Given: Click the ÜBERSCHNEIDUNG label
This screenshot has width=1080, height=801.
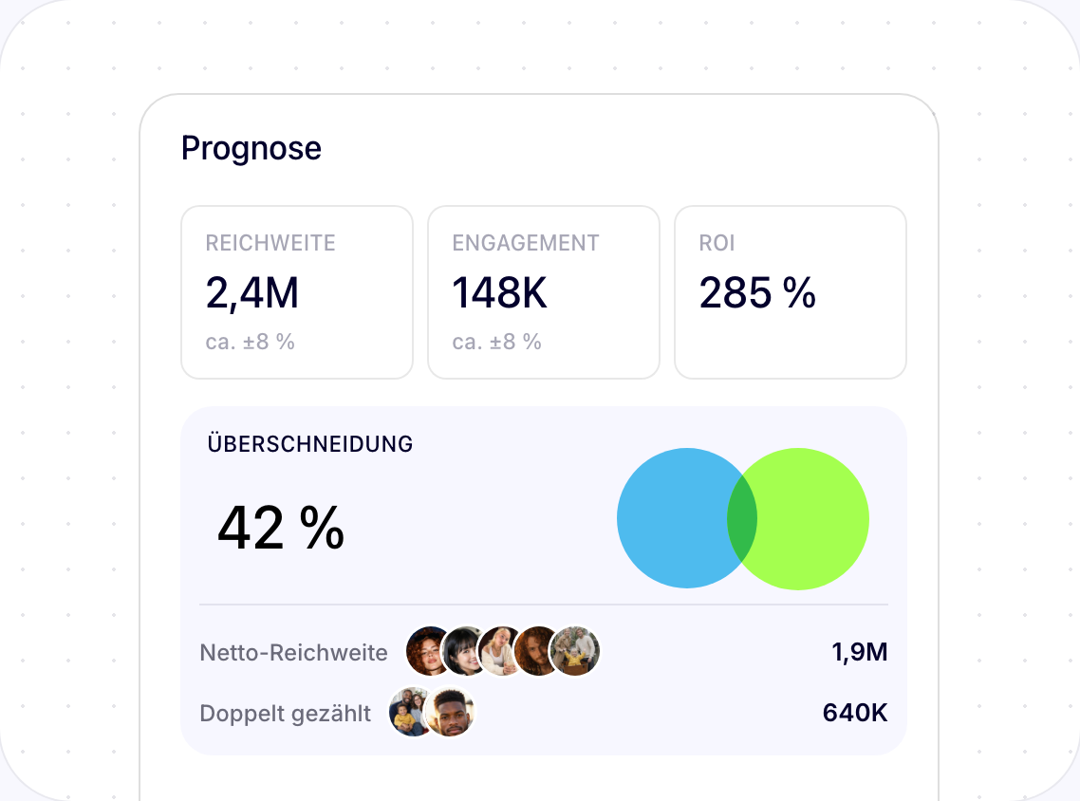Looking at the screenshot, I should point(310,443).
